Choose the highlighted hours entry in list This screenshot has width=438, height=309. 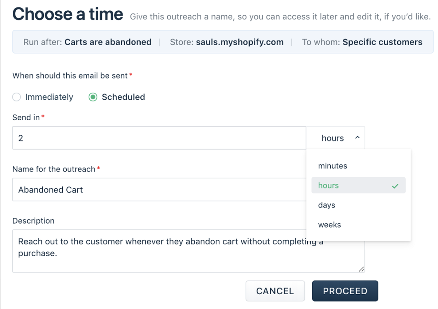click(x=358, y=185)
